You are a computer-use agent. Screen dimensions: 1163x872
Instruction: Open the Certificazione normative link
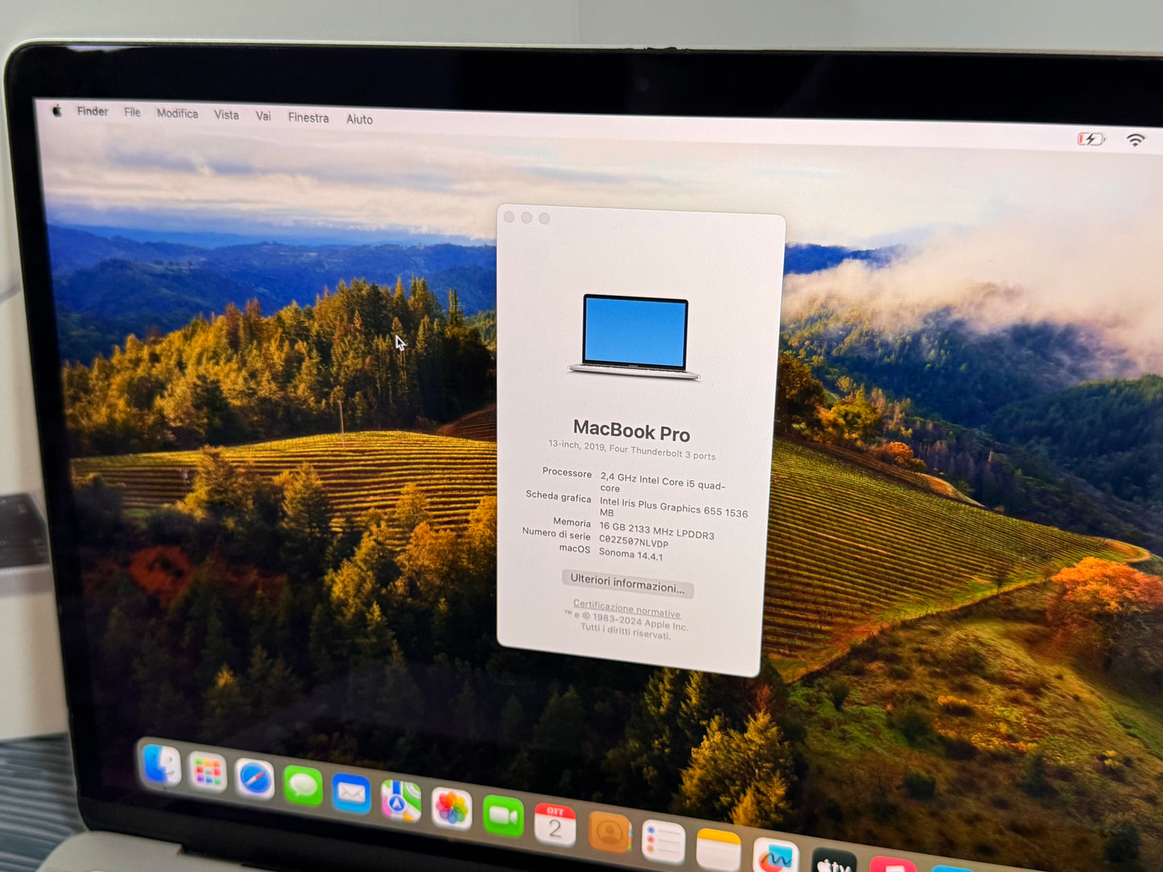click(x=626, y=608)
